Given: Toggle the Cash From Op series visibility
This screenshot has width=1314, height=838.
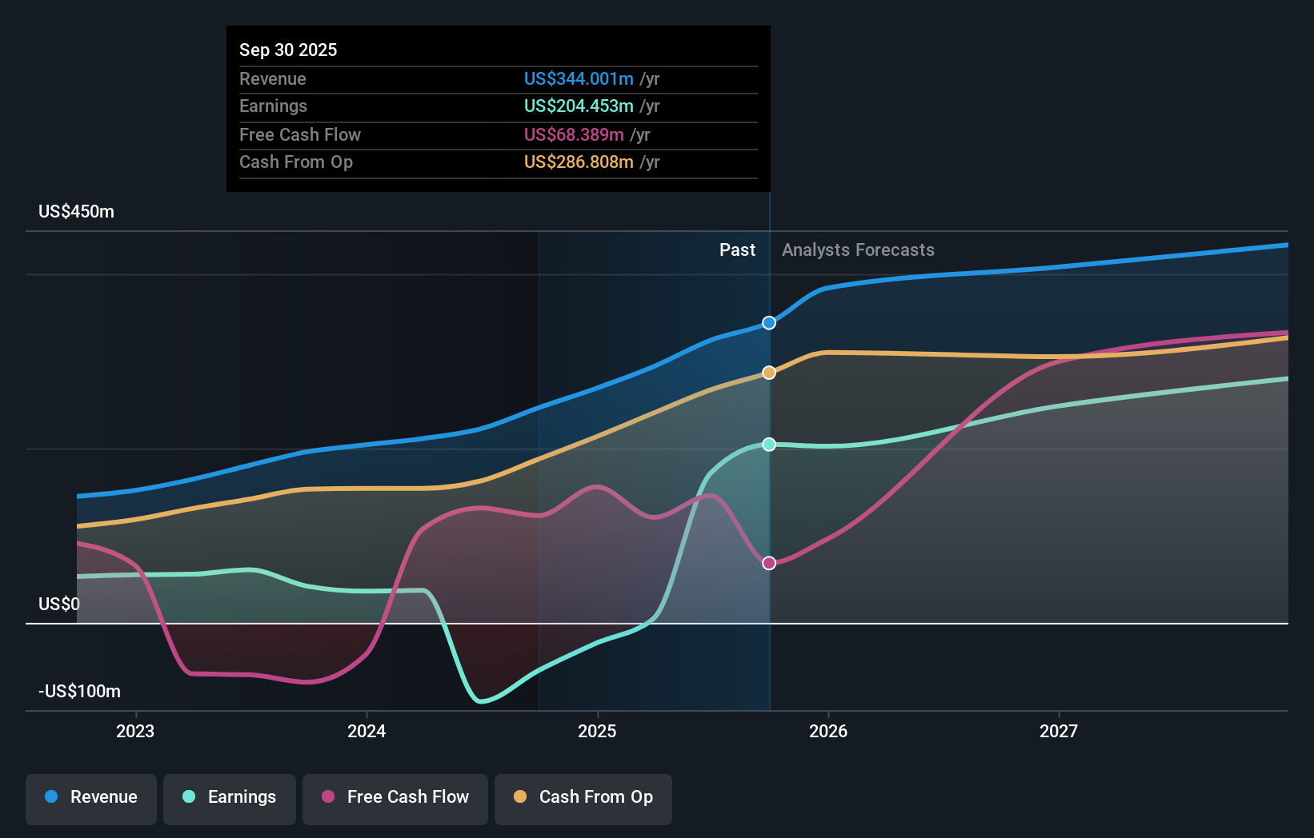Looking at the screenshot, I should click(583, 799).
